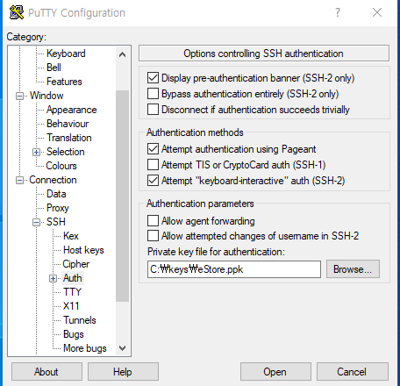Select TTY category
Screen dimensions: 400x386
pyautogui.click(x=72, y=292)
